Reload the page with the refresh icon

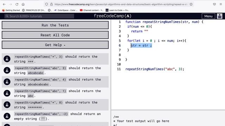(x=17, y=4)
